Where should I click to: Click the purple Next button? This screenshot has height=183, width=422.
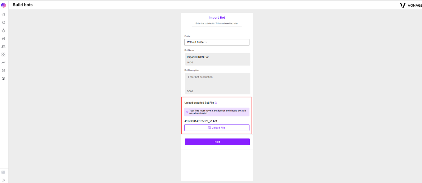(x=217, y=142)
